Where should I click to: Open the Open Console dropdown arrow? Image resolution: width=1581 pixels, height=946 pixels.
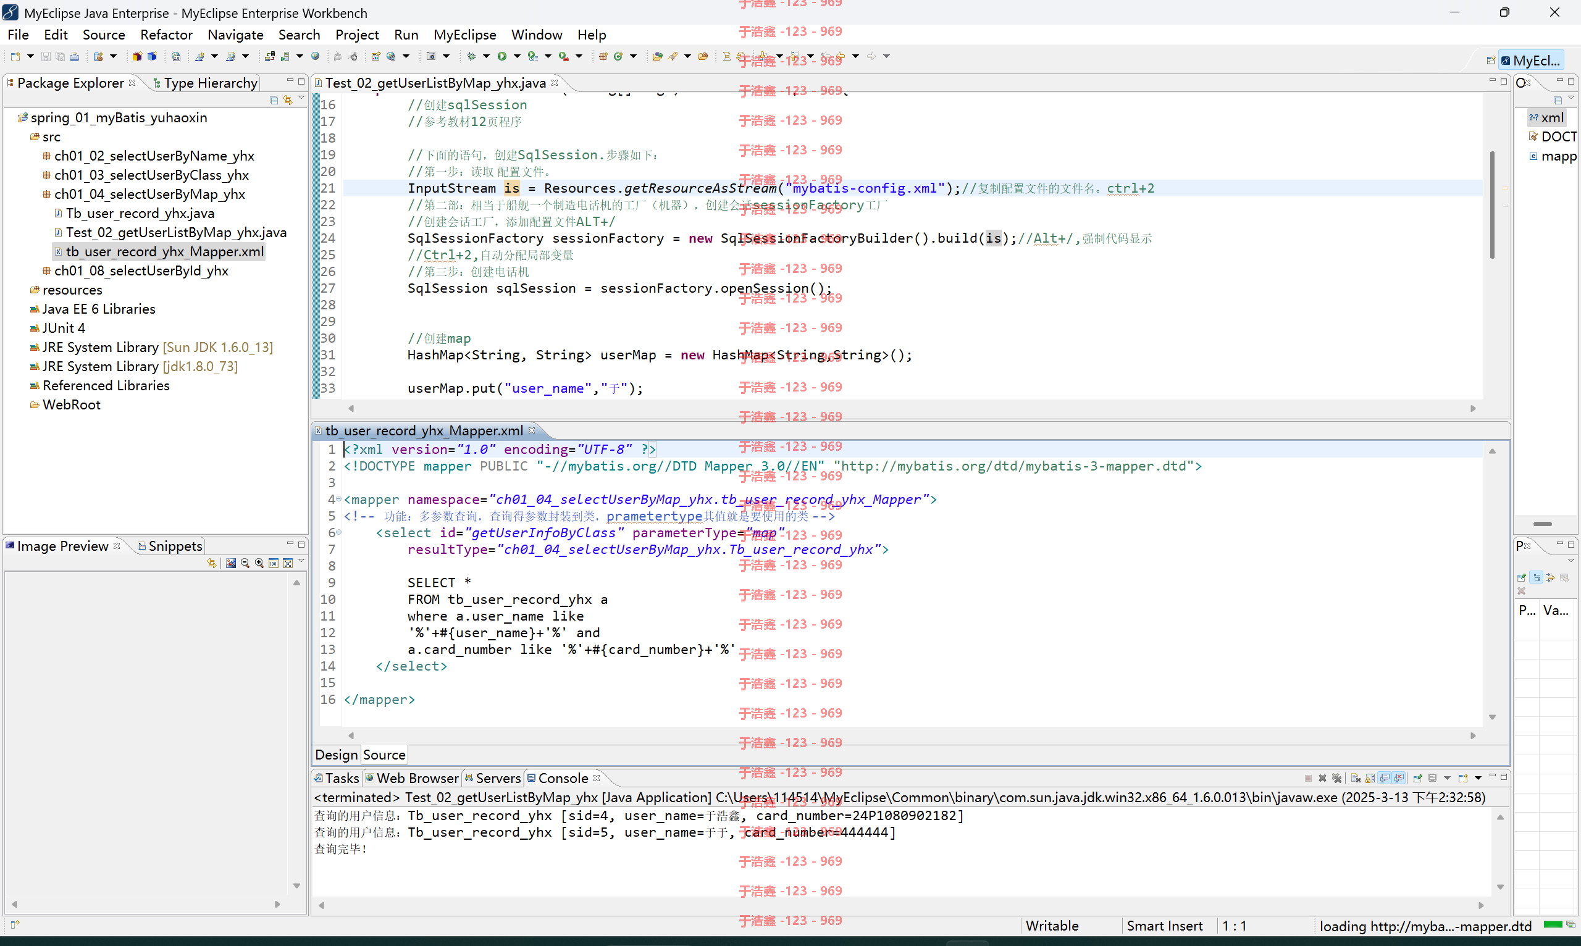pyautogui.click(x=1478, y=778)
